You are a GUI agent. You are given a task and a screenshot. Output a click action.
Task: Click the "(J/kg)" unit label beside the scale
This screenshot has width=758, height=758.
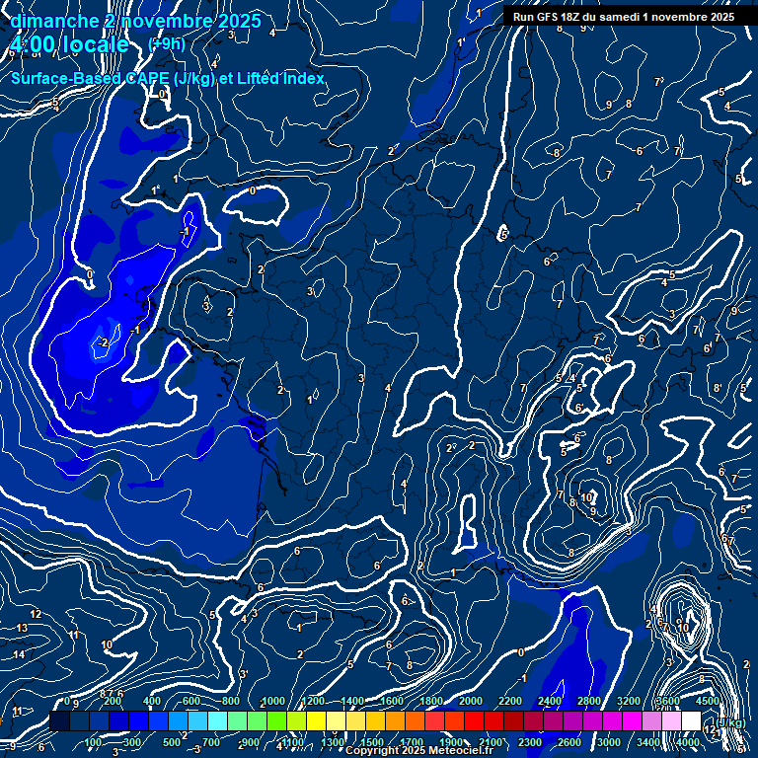(730, 722)
